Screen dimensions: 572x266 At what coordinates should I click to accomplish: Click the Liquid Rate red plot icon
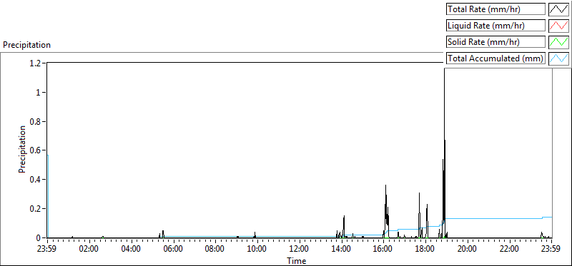pyautogui.click(x=558, y=26)
